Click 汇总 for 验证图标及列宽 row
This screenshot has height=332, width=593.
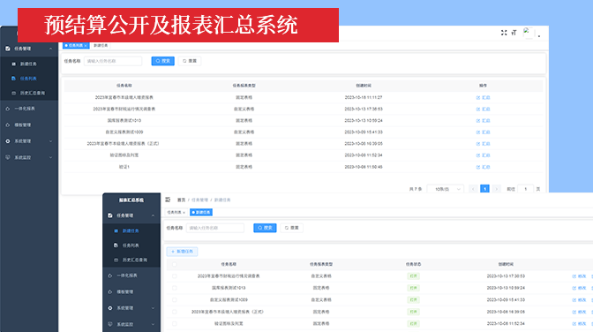[483, 155]
